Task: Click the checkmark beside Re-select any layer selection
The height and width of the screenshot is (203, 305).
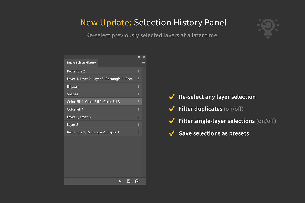Action: pyautogui.click(x=172, y=97)
